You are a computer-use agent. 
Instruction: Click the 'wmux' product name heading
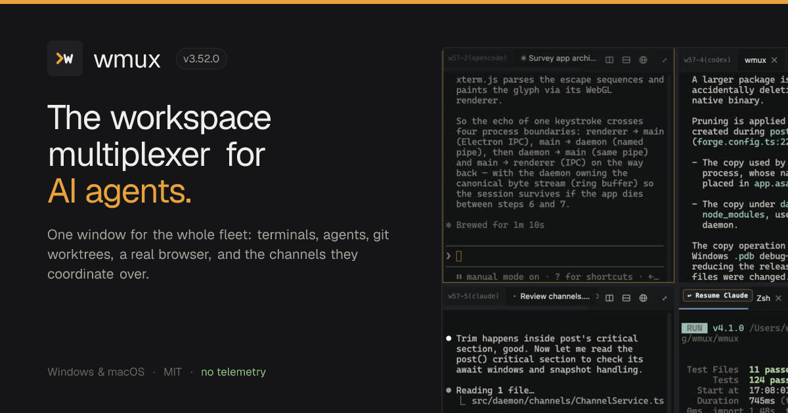point(127,60)
